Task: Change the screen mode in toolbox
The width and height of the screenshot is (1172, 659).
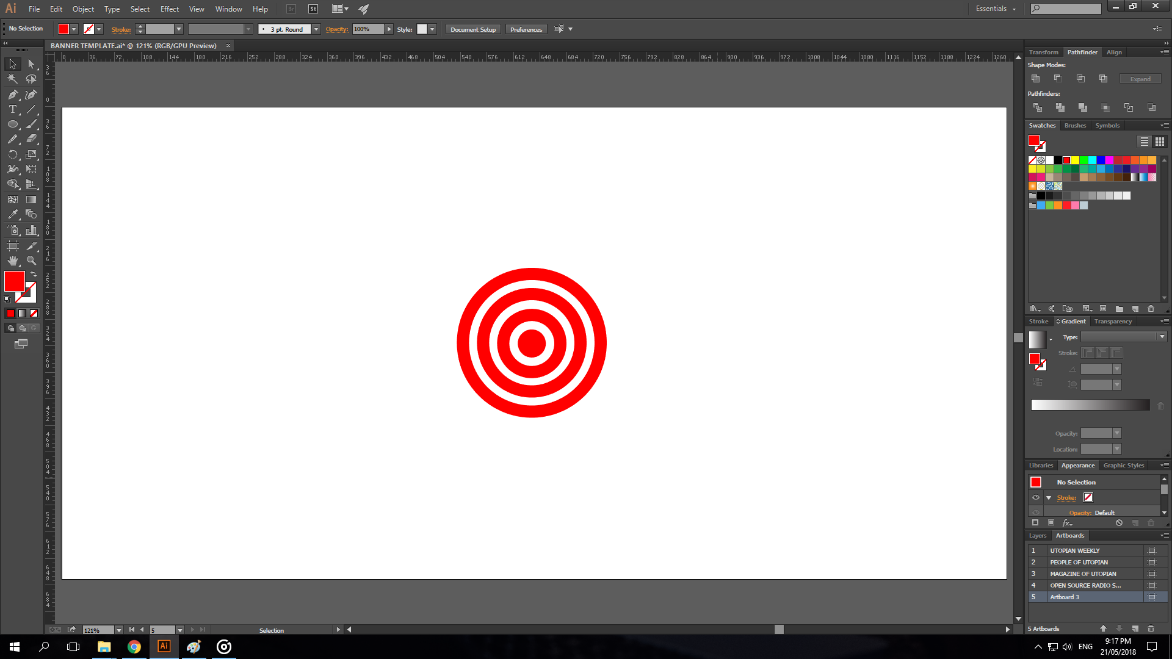Action: [21, 344]
